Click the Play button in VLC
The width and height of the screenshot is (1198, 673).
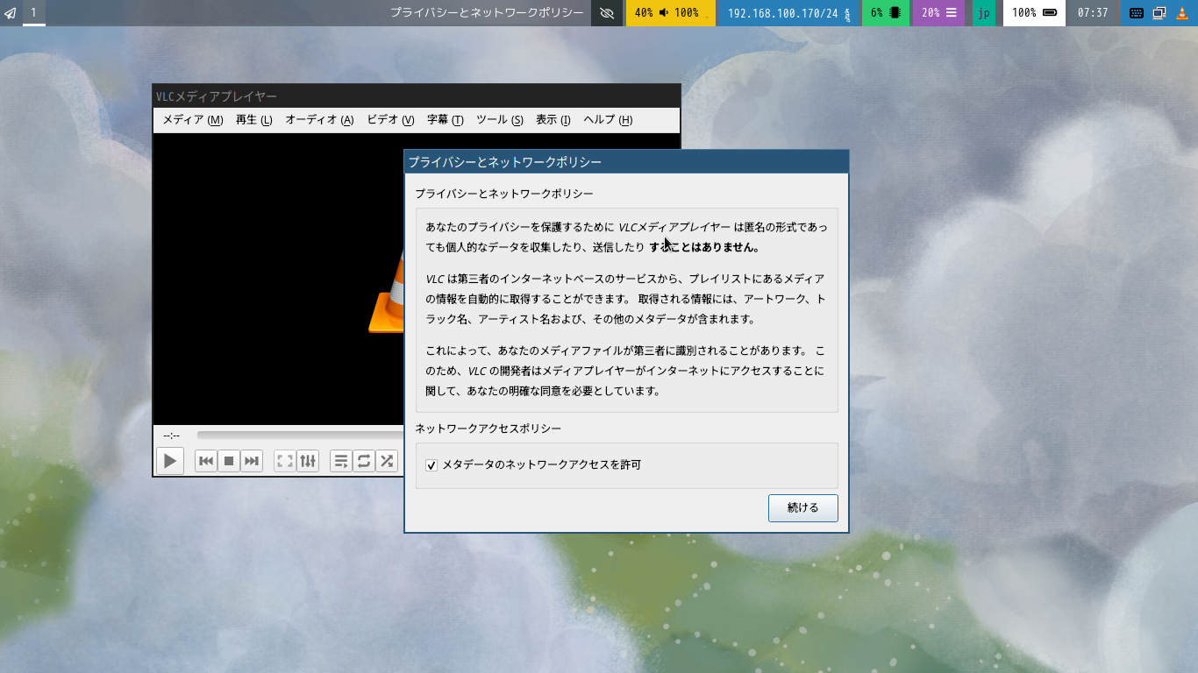coord(170,460)
